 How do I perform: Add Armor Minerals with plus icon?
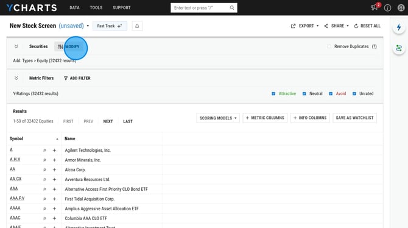coord(54,160)
